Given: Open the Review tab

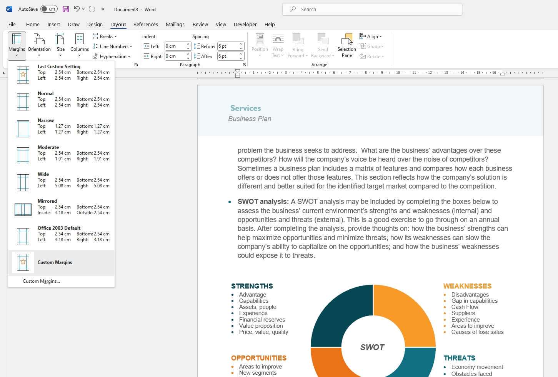Looking at the screenshot, I should coord(200,24).
